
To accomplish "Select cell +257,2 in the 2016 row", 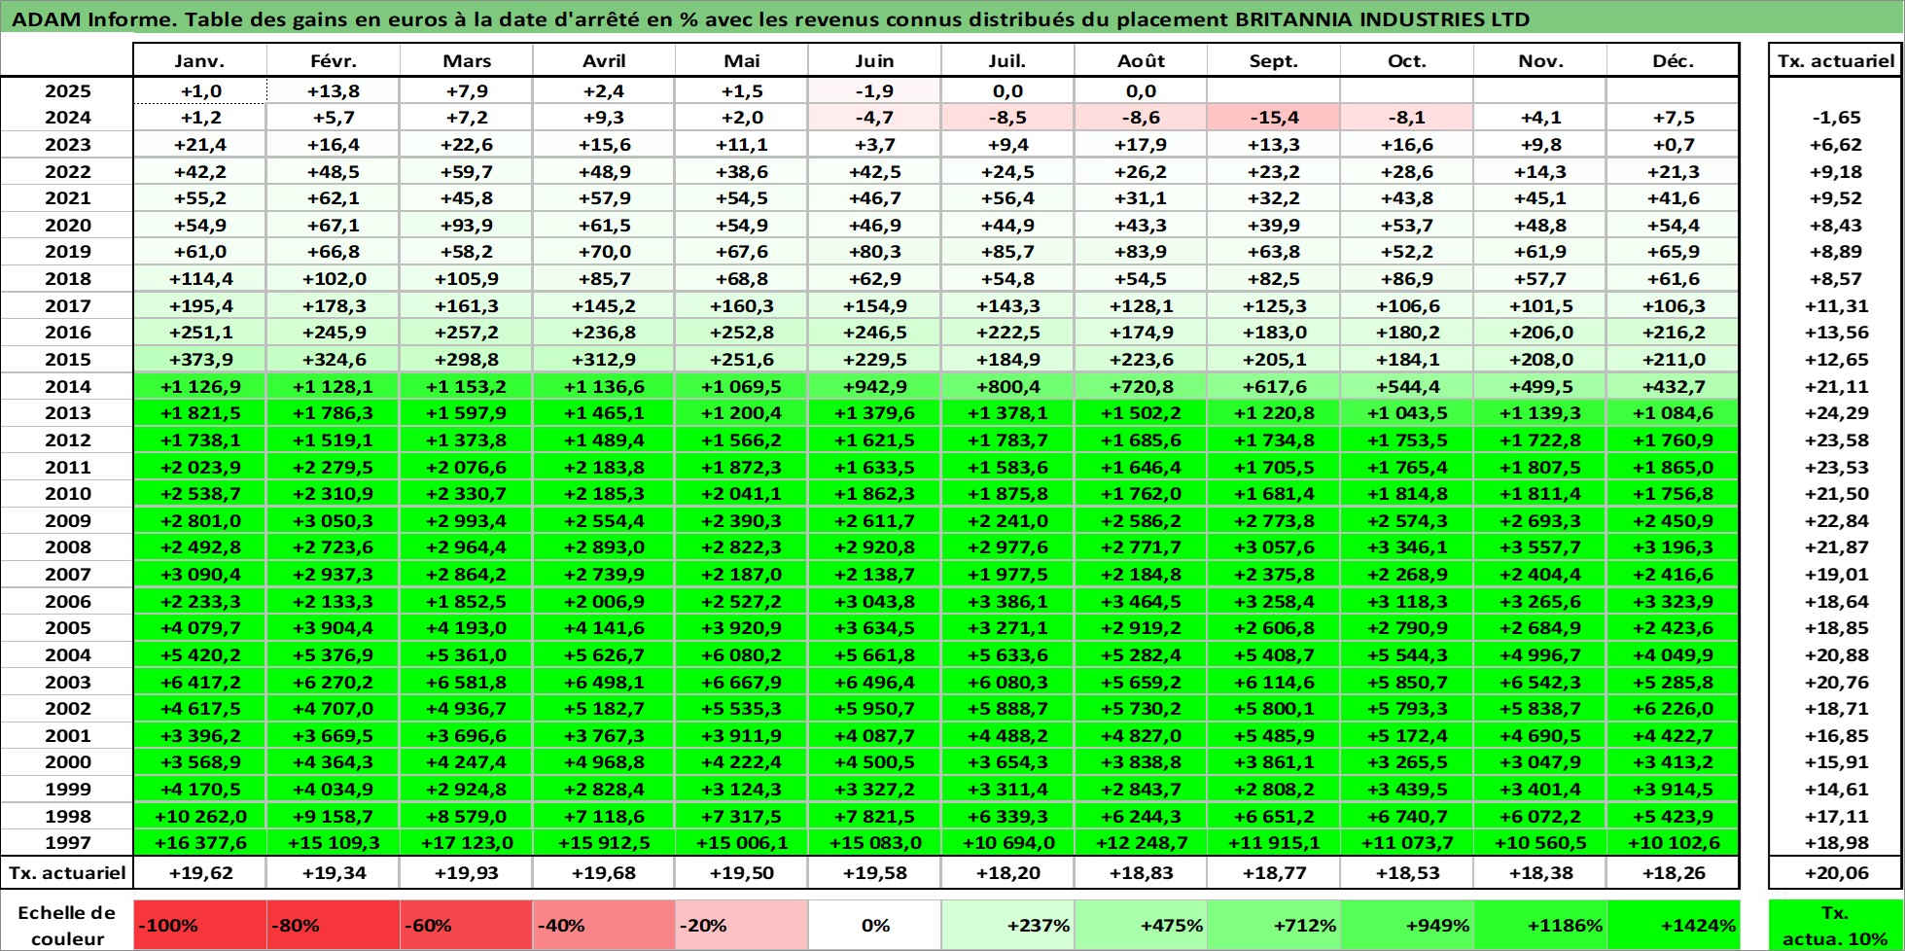I will [466, 333].
